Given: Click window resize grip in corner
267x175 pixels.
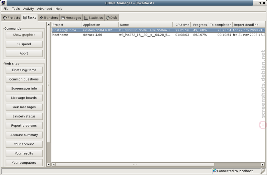Looking at the screenshot, I should click(263, 171).
